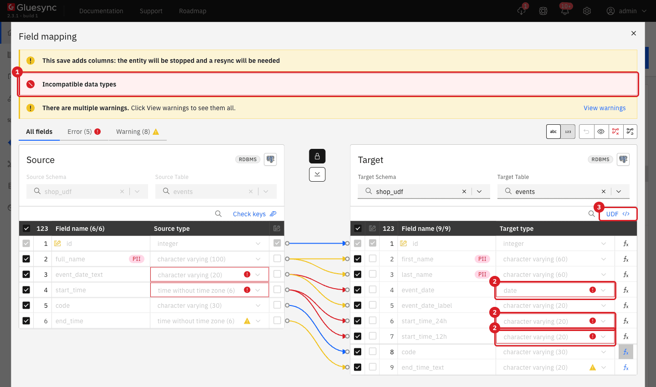Toggle the eye preview toolbar icon
Screen dimensions: 656x387
(x=601, y=132)
